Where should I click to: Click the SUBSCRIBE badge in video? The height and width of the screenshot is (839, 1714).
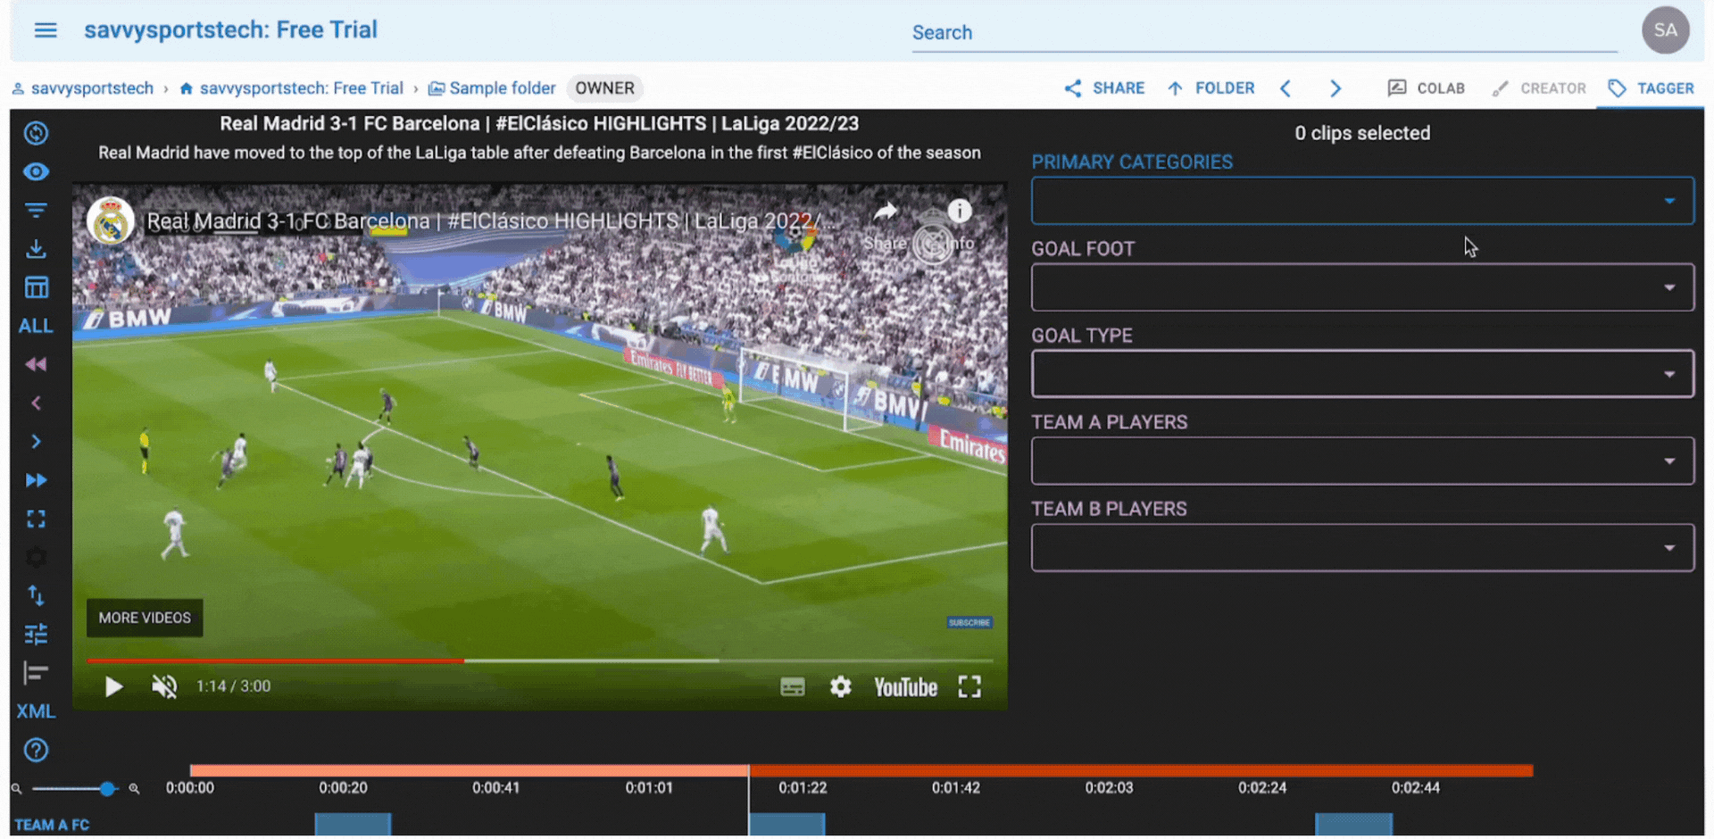coord(969,622)
